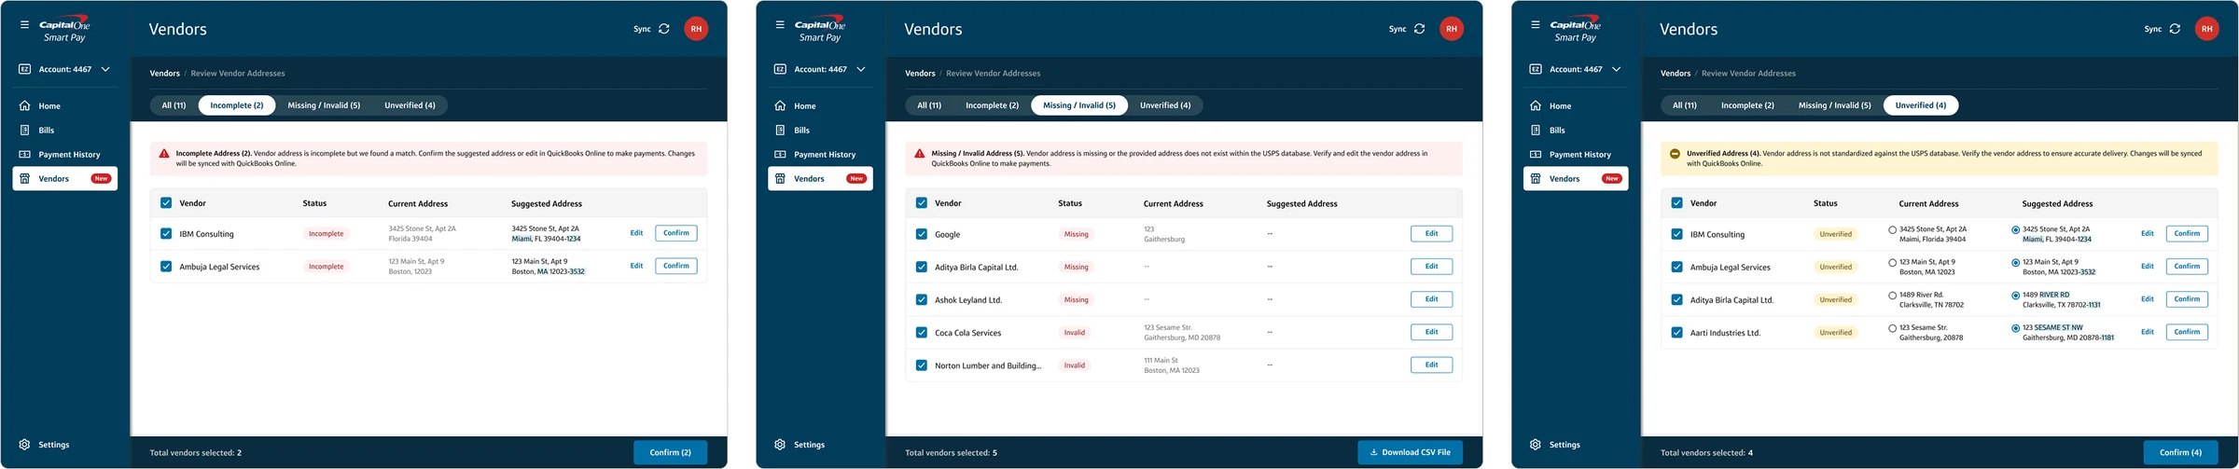Uncheck the Google vendor row
This screenshot has width=2239, height=469.
tap(922, 235)
